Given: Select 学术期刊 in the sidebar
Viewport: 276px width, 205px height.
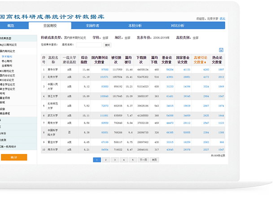Looking at the screenshot, I should point(7,56).
